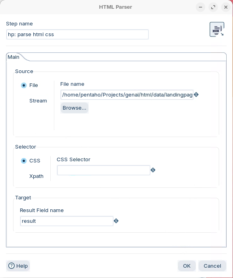The width and height of the screenshot is (233, 278).
Task: Select the CSS selector option
Action: tap(24, 161)
